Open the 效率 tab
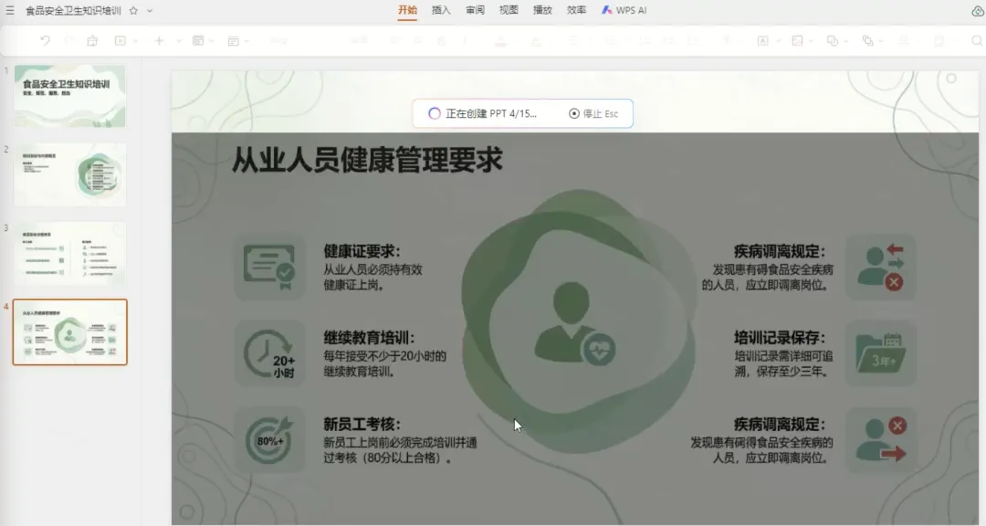Screen dimensions: 986x526 pos(577,10)
